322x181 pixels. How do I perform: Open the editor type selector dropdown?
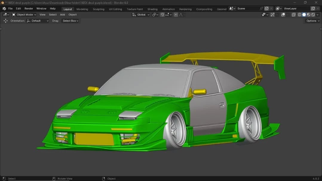click(6, 15)
